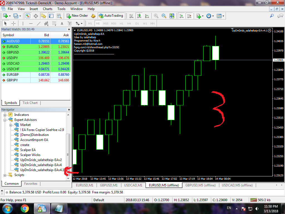The image size is (285, 214).
Task: Toggle the Market Watch window
Action: tap(28, 16)
